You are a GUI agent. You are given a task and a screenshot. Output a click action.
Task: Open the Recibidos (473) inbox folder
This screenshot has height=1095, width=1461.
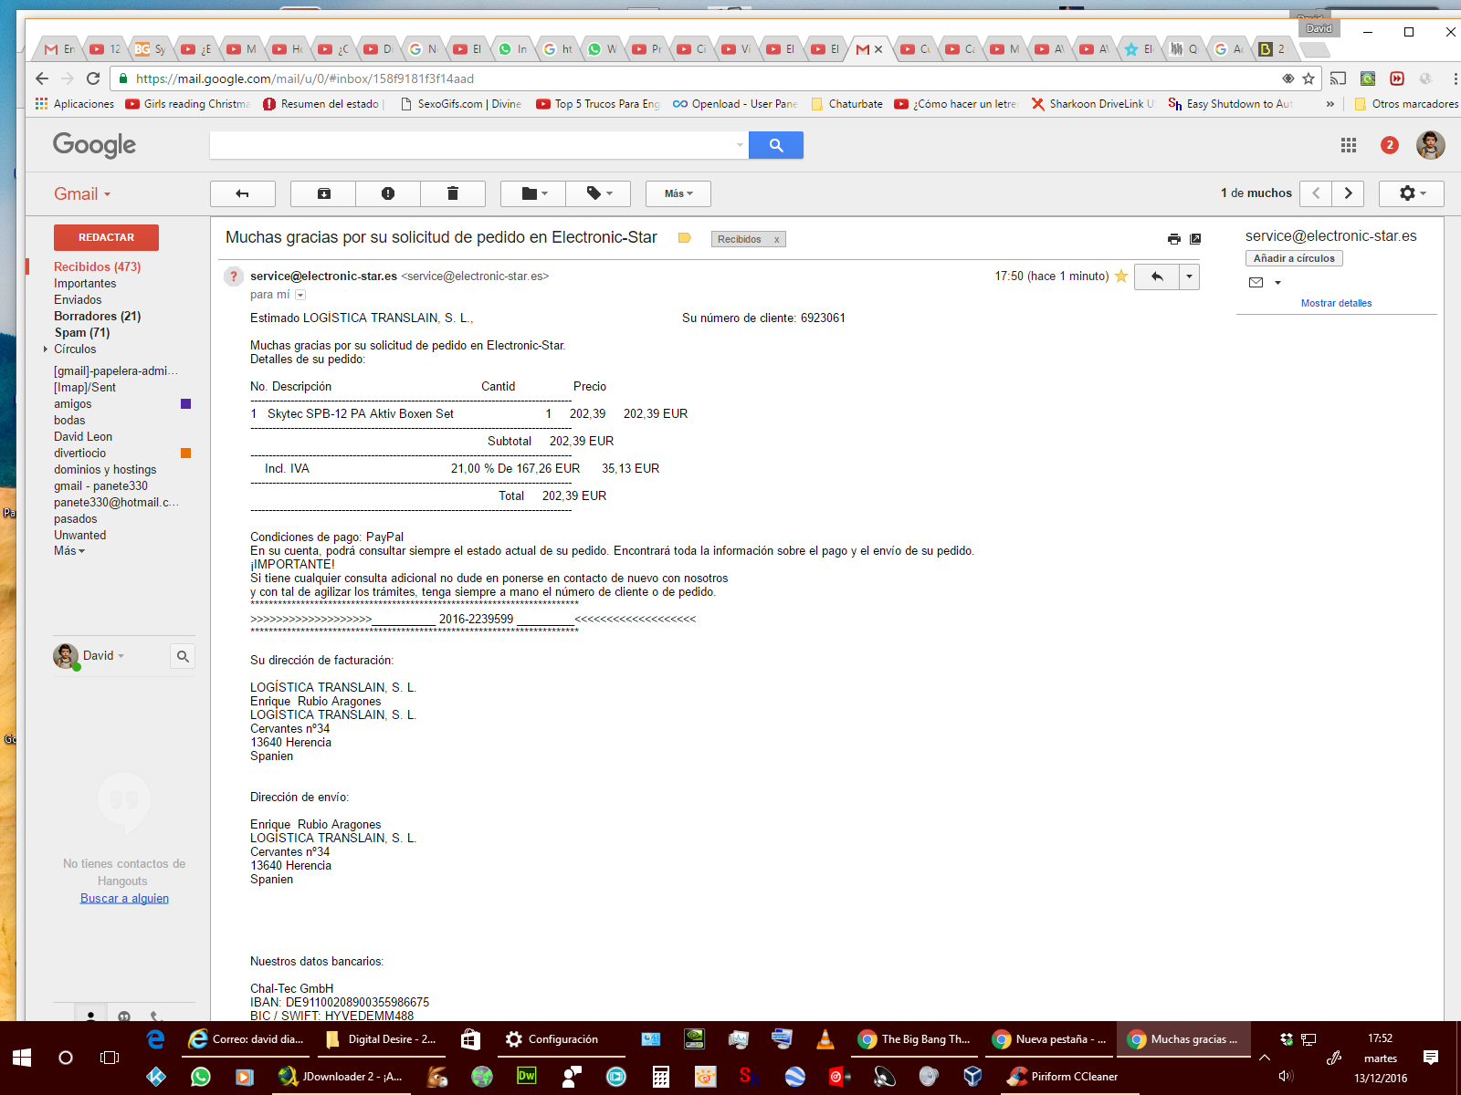pyautogui.click(x=97, y=266)
